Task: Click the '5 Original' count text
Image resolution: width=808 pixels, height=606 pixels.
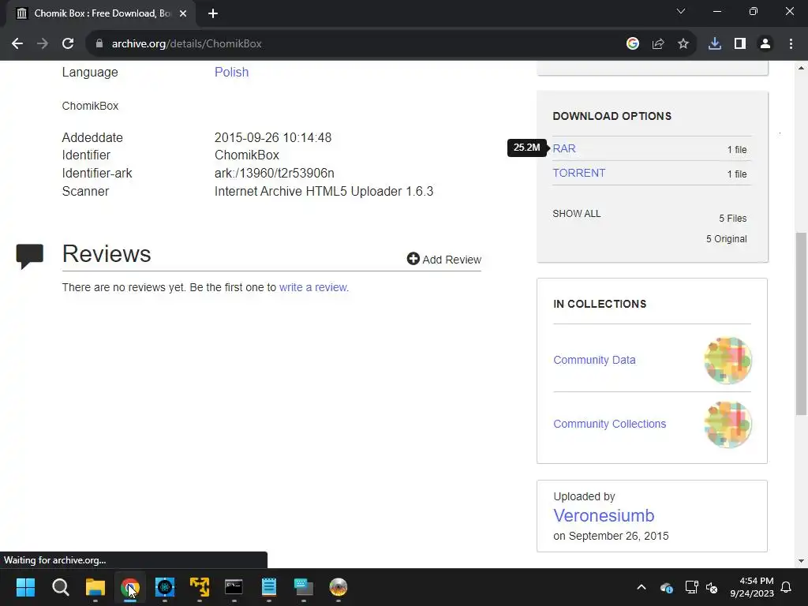Action: pos(727,239)
